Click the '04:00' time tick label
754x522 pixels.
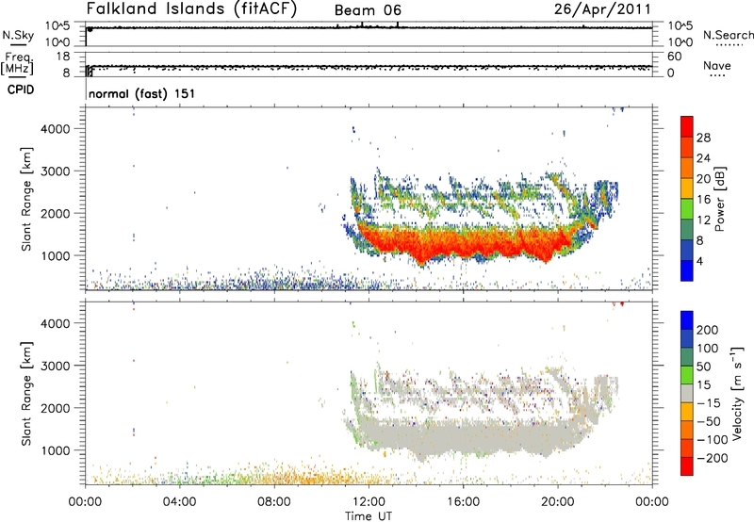click(180, 502)
